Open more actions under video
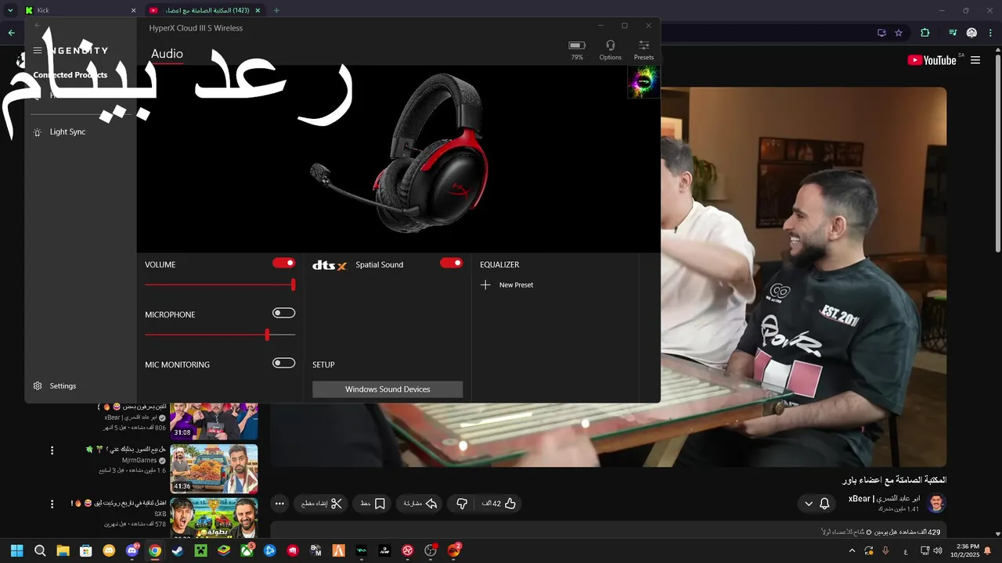This screenshot has width=1002, height=563. point(279,504)
